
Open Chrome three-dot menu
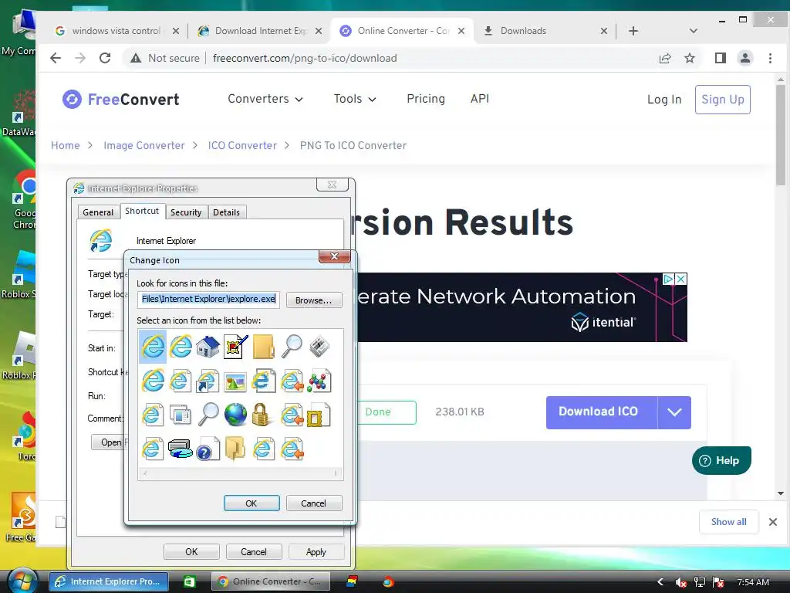(770, 58)
